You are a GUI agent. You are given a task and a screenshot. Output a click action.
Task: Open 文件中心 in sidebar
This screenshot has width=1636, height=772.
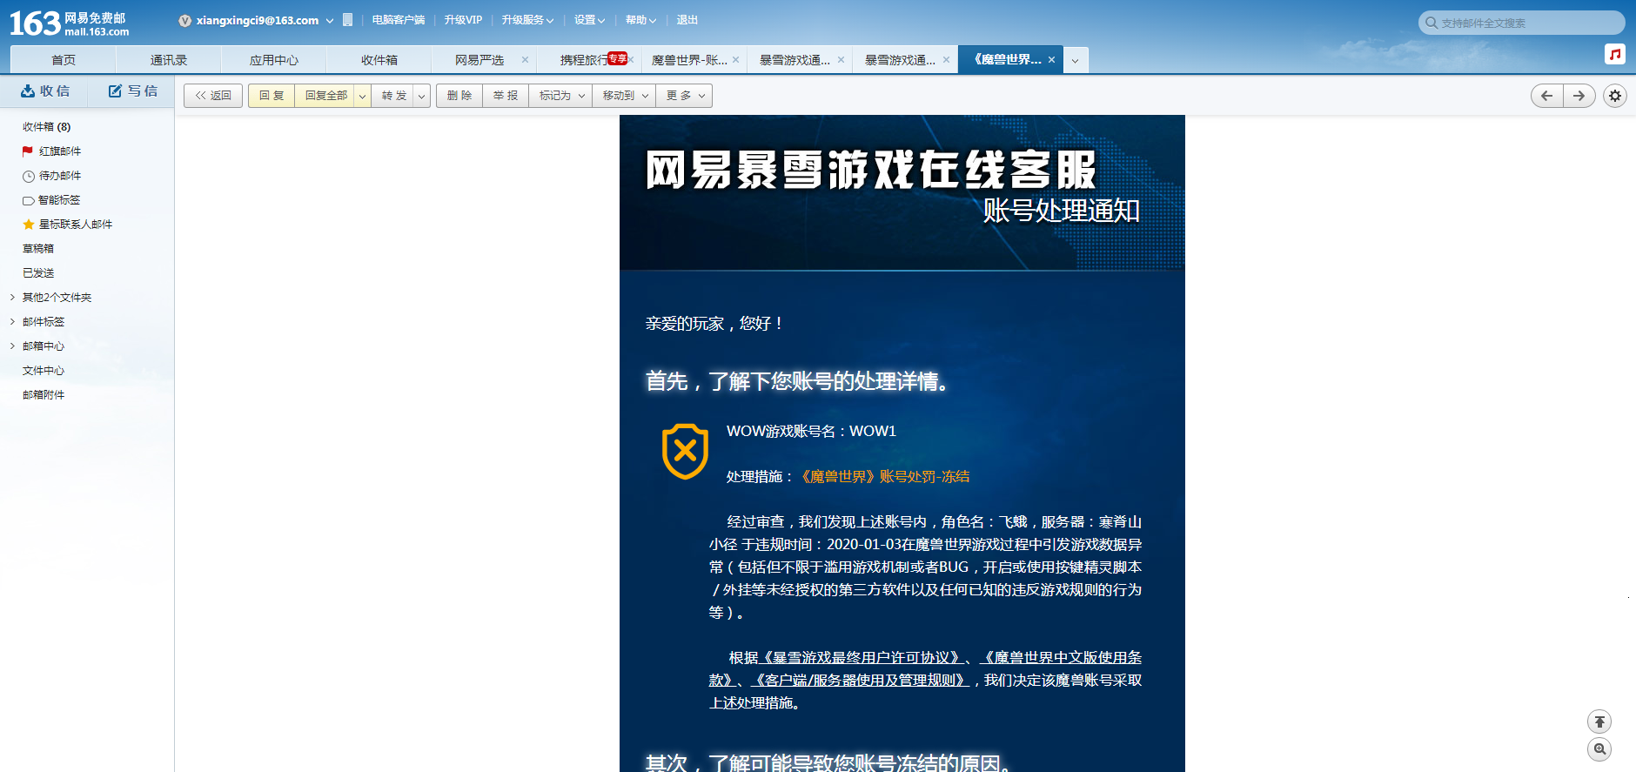point(44,371)
